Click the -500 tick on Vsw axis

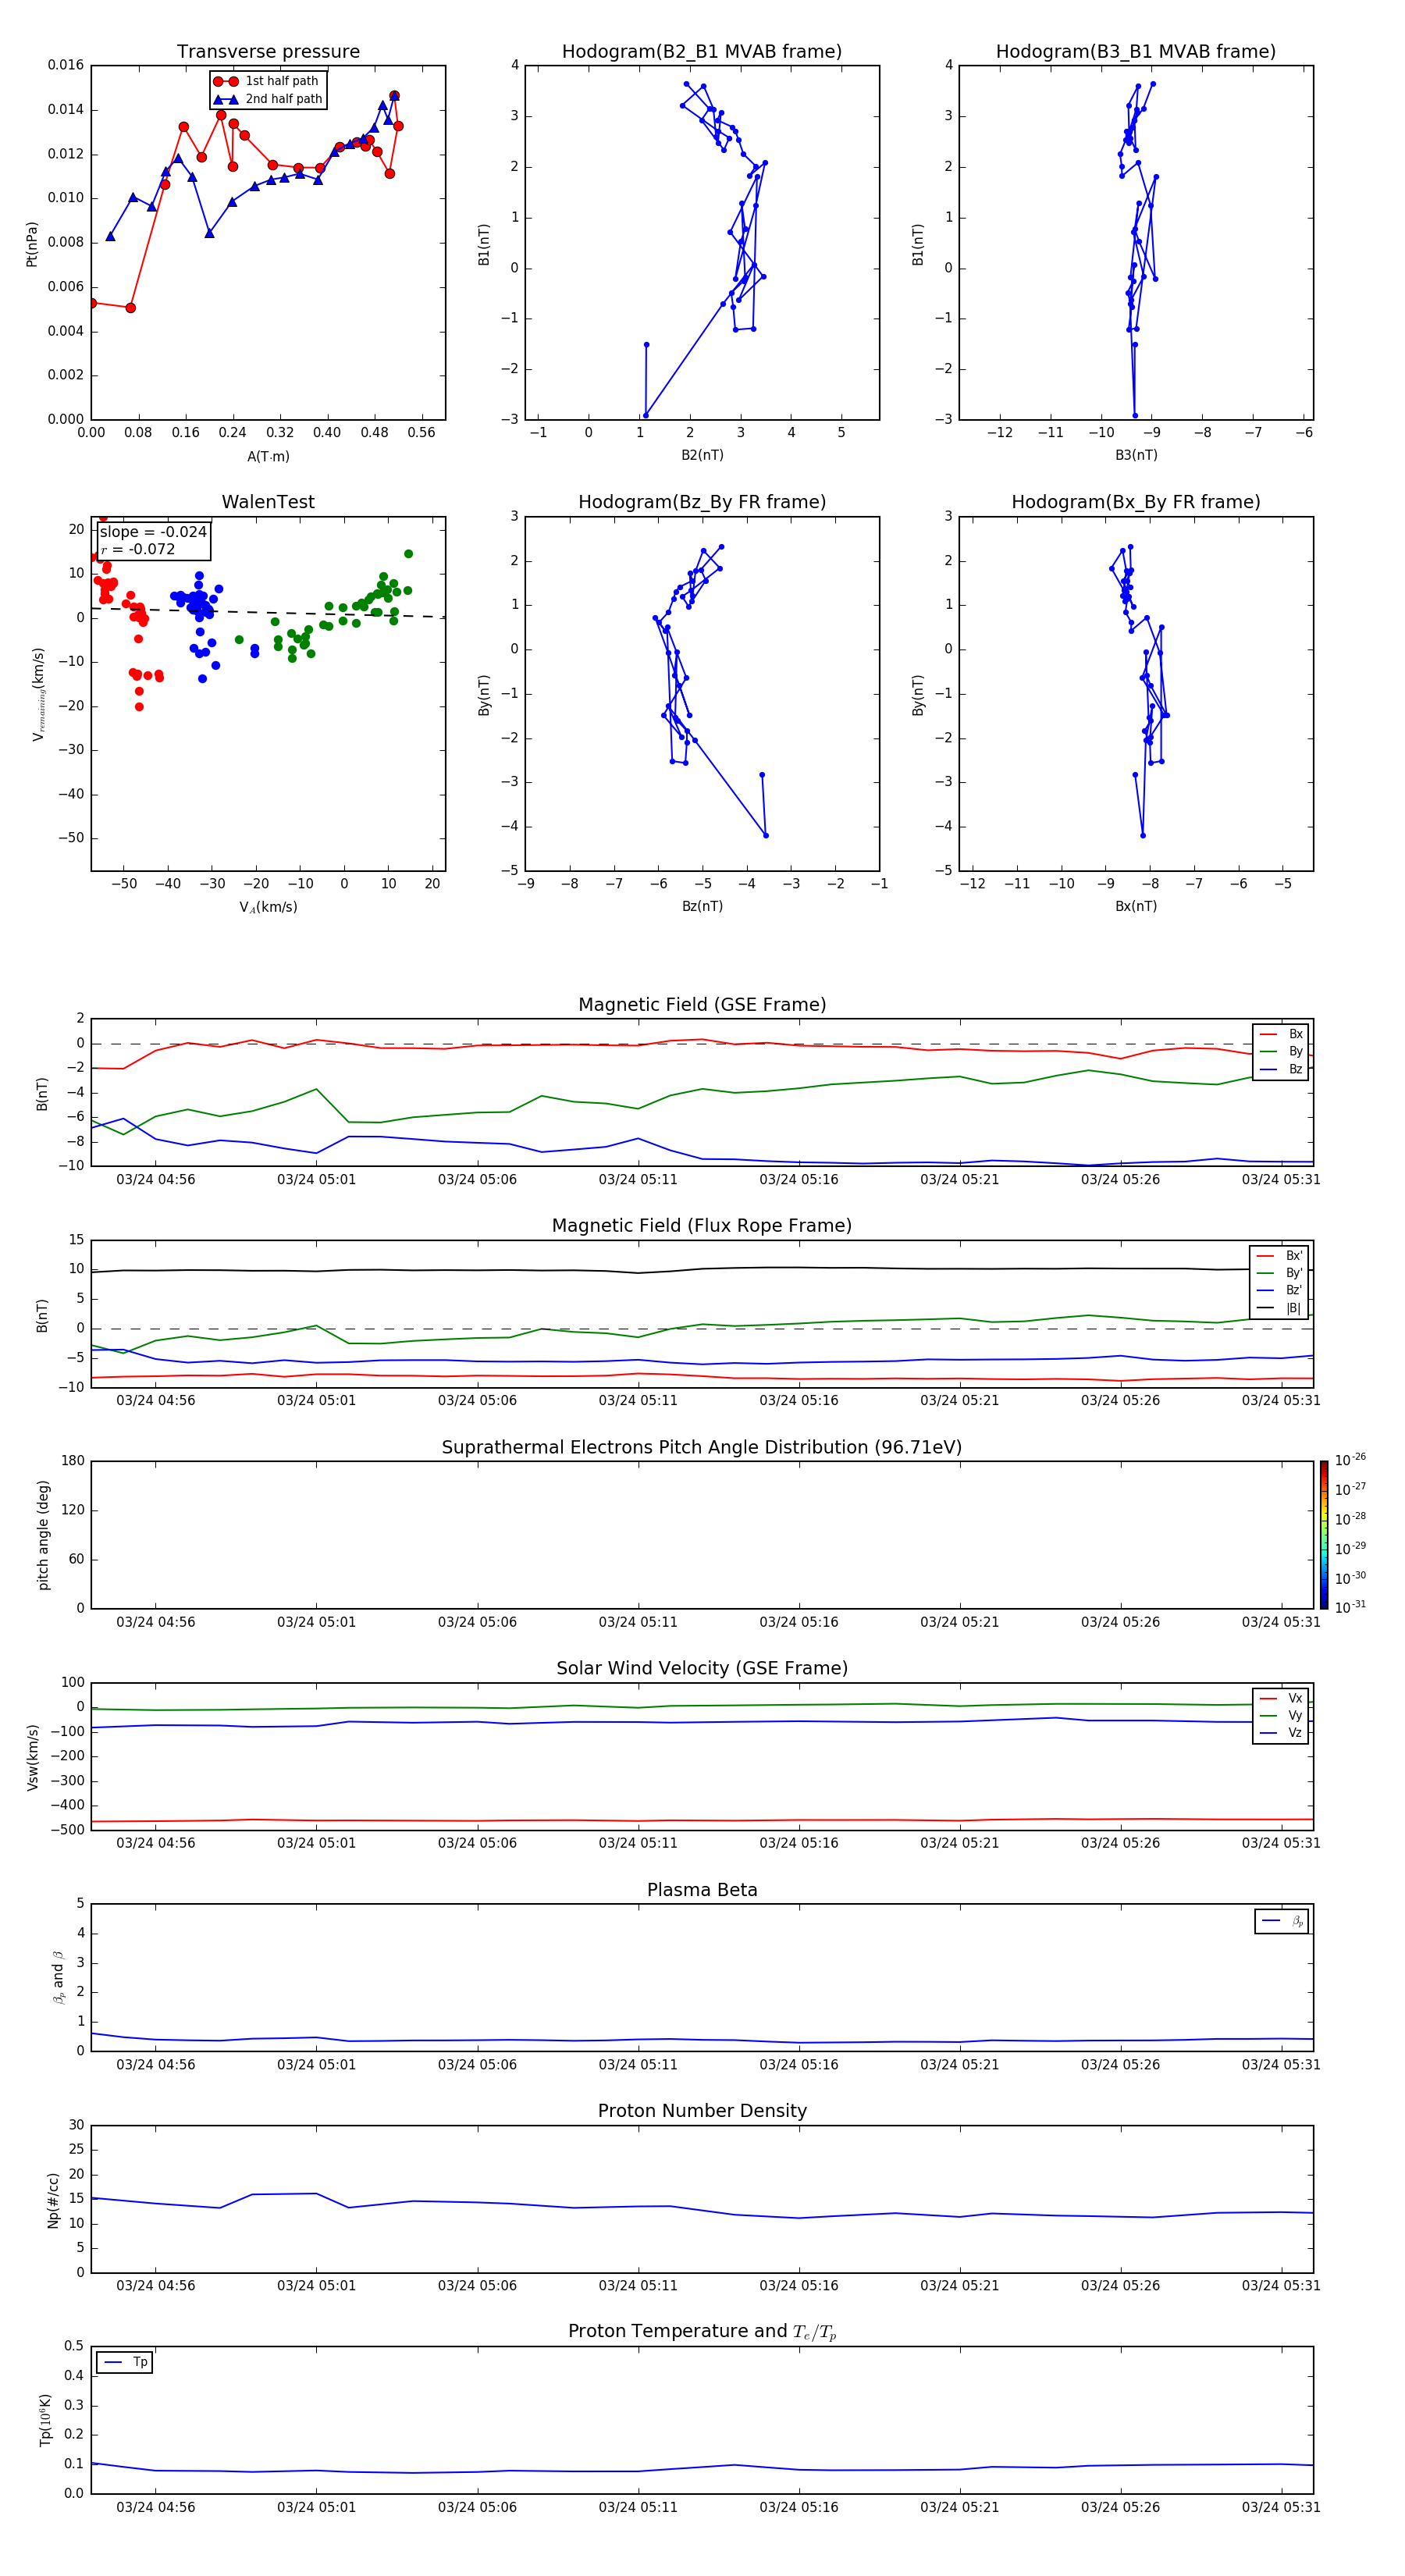tap(67, 1830)
